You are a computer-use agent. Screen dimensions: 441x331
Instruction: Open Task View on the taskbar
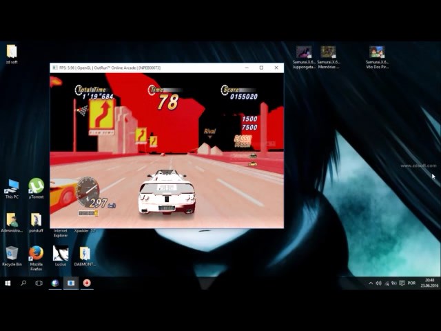click(39, 283)
